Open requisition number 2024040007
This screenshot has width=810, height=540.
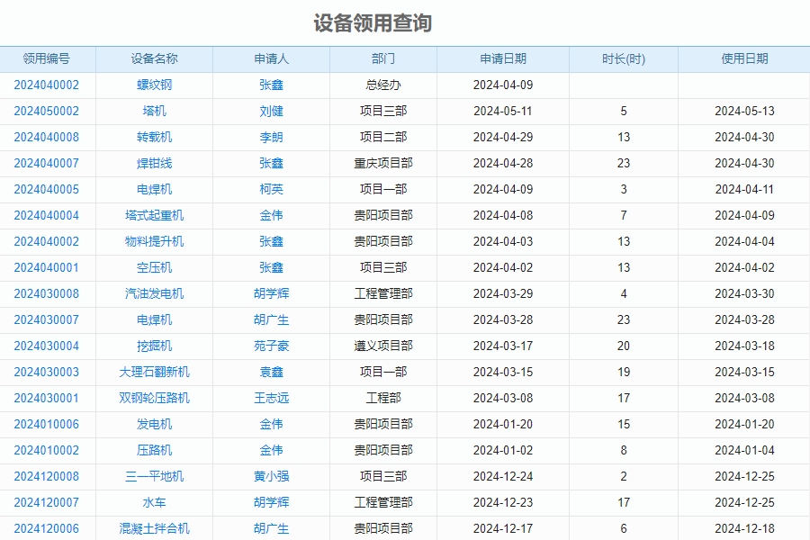coord(47,163)
